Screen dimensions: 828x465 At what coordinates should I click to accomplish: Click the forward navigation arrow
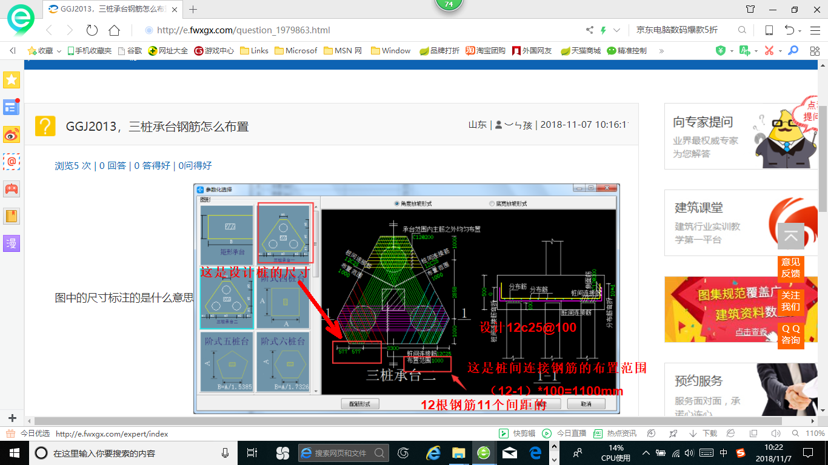(x=70, y=30)
